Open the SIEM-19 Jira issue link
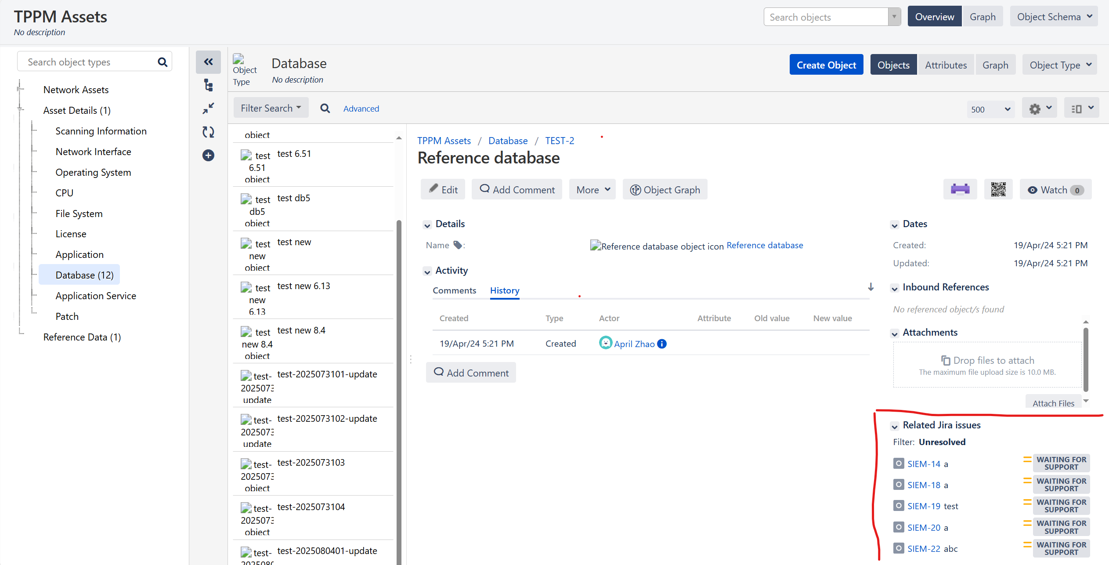Image resolution: width=1109 pixels, height=565 pixels. point(924,506)
